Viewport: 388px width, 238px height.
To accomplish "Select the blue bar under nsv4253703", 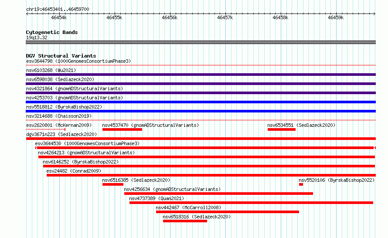I will pyautogui.click(x=201, y=102).
